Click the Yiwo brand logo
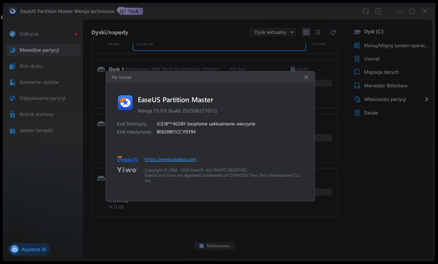This screenshot has width=438, height=264. [127, 170]
